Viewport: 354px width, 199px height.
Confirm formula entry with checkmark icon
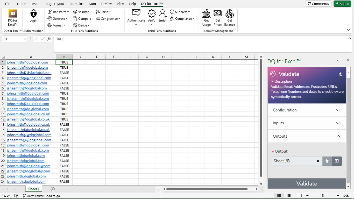click(43, 39)
